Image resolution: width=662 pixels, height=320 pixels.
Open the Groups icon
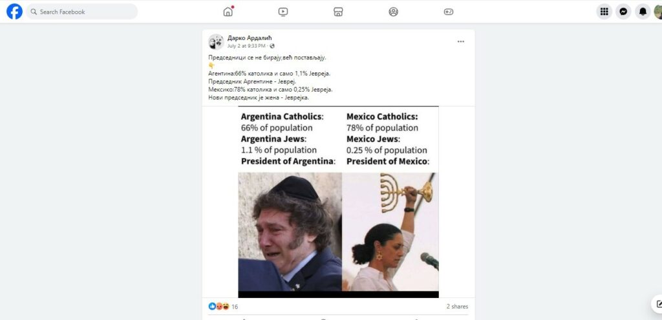pyautogui.click(x=394, y=12)
